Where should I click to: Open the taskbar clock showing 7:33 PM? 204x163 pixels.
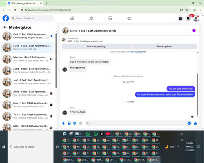190,147
